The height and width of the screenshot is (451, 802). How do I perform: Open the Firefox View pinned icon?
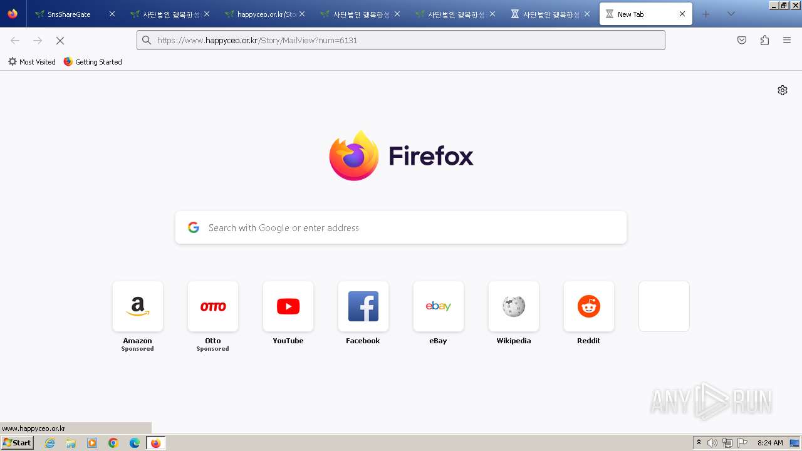(13, 14)
